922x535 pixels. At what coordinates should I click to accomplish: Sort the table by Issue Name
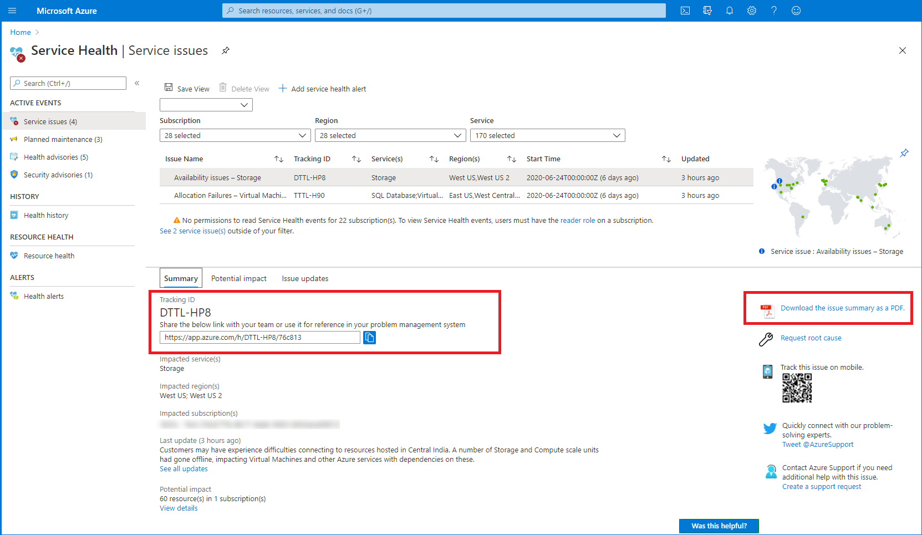pyautogui.click(x=279, y=159)
